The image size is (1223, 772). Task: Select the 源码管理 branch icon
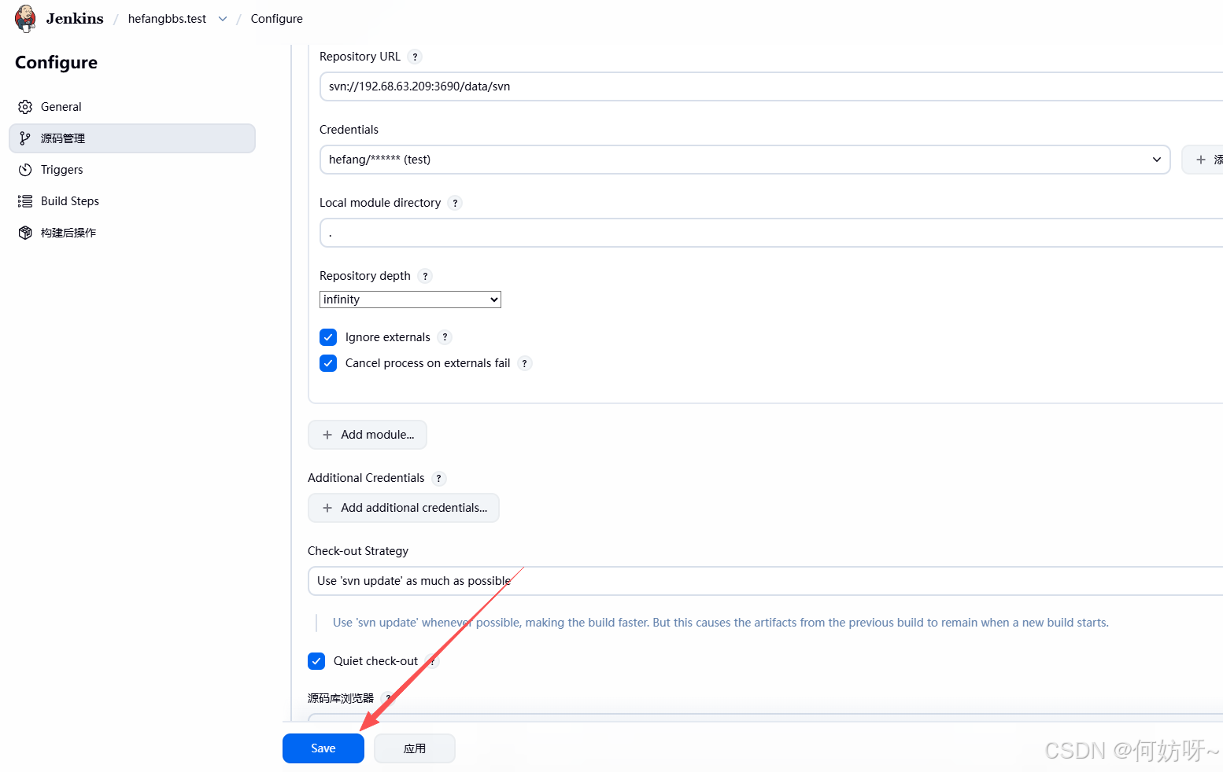[x=25, y=138]
